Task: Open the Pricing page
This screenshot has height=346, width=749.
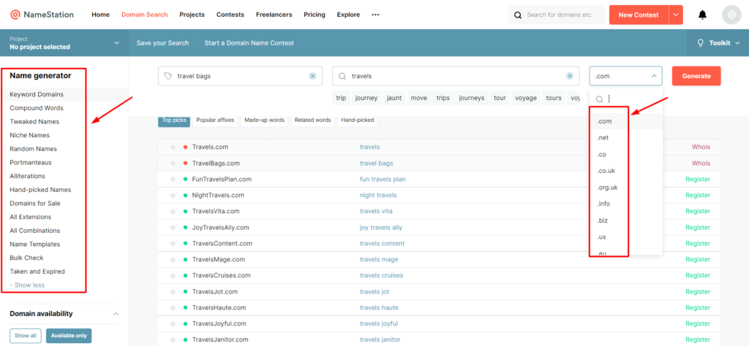Action: [x=315, y=15]
